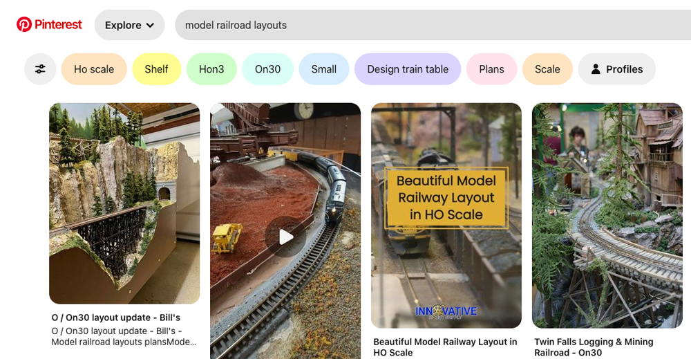Filter results by Small
This screenshot has width=691, height=359.
point(324,69)
